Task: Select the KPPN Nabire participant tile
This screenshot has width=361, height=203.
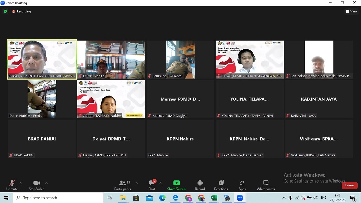Action: [x=180, y=139]
